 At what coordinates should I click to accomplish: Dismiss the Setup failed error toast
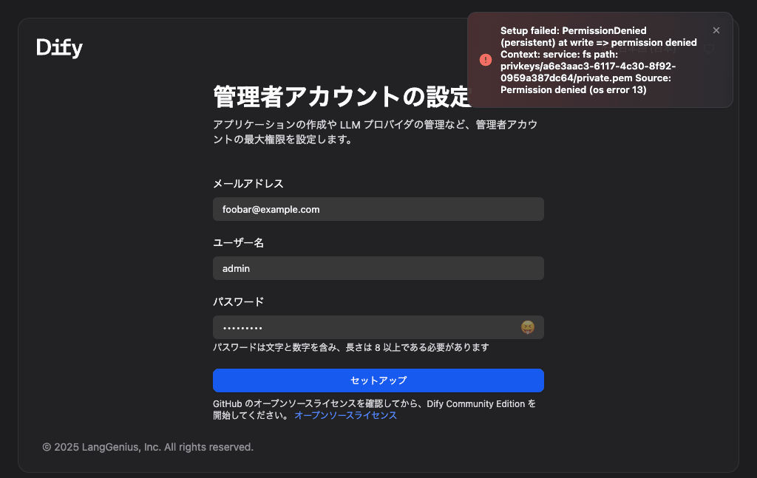[x=716, y=30]
